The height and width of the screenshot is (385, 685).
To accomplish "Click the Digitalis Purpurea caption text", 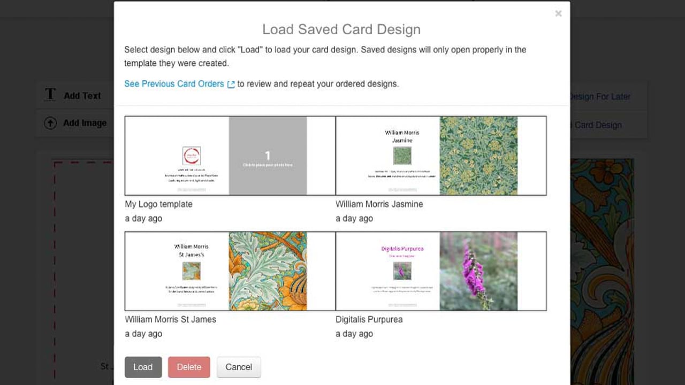I will 369,320.
